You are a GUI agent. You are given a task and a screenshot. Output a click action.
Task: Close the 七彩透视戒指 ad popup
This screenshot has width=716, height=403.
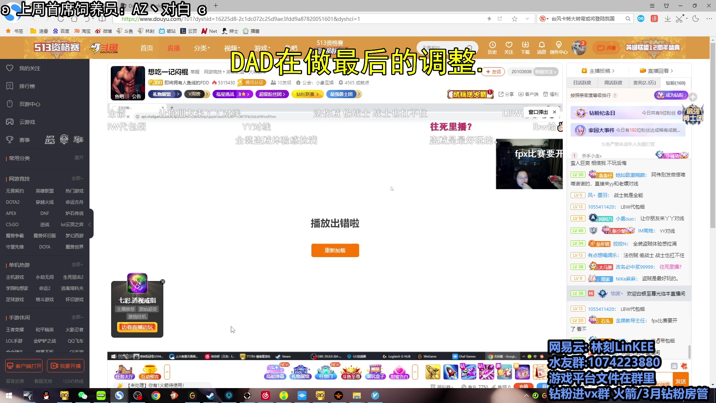click(x=163, y=282)
